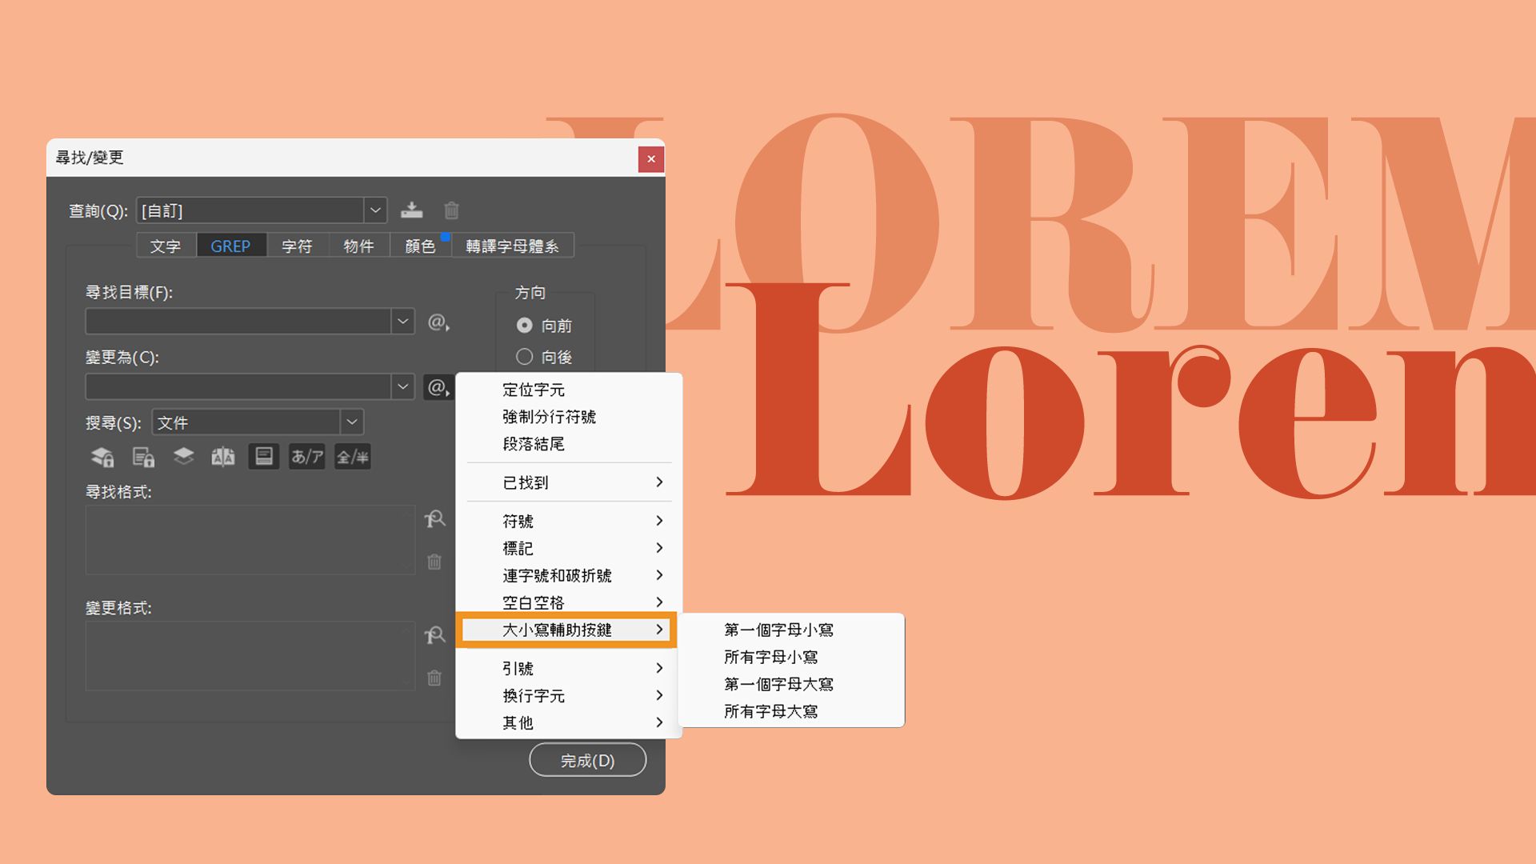The width and height of the screenshot is (1536, 864).
Task: Select the 向前 direction radio button
Action: coord(524,326)
